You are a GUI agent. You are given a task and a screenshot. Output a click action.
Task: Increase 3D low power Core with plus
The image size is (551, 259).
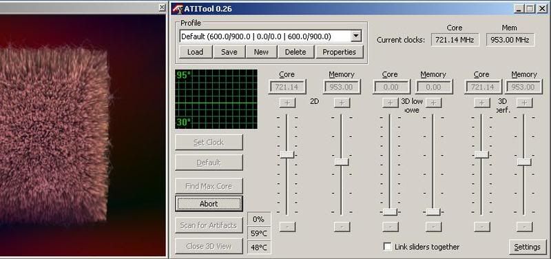click(390, 103)
